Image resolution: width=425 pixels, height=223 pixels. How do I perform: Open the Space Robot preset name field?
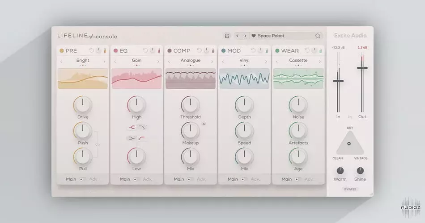pos(286,36)
